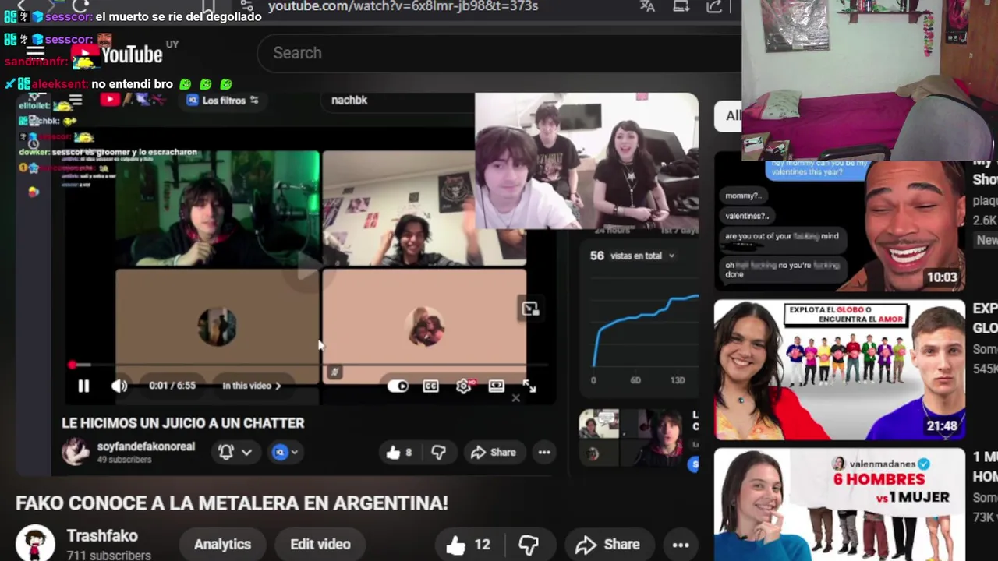Viewport: 998px width, 561px height.
Task: Open the main YouTube hamburger guide menu
Action: point(35,53)
